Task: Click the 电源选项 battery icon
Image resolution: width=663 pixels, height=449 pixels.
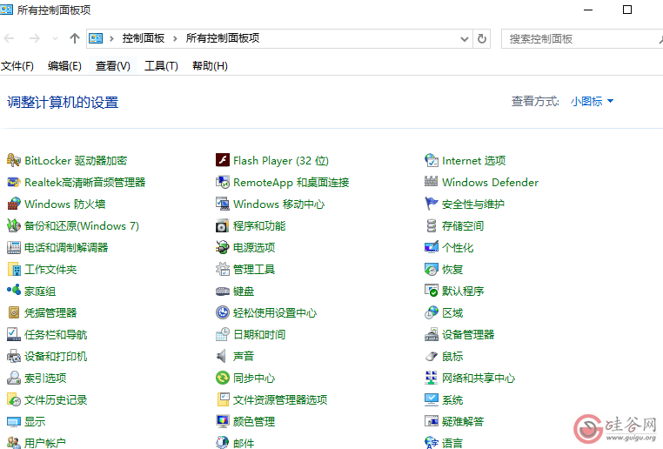Action: pos(223,247)
